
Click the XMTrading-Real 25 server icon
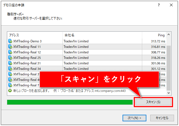(x=10, y=58)
